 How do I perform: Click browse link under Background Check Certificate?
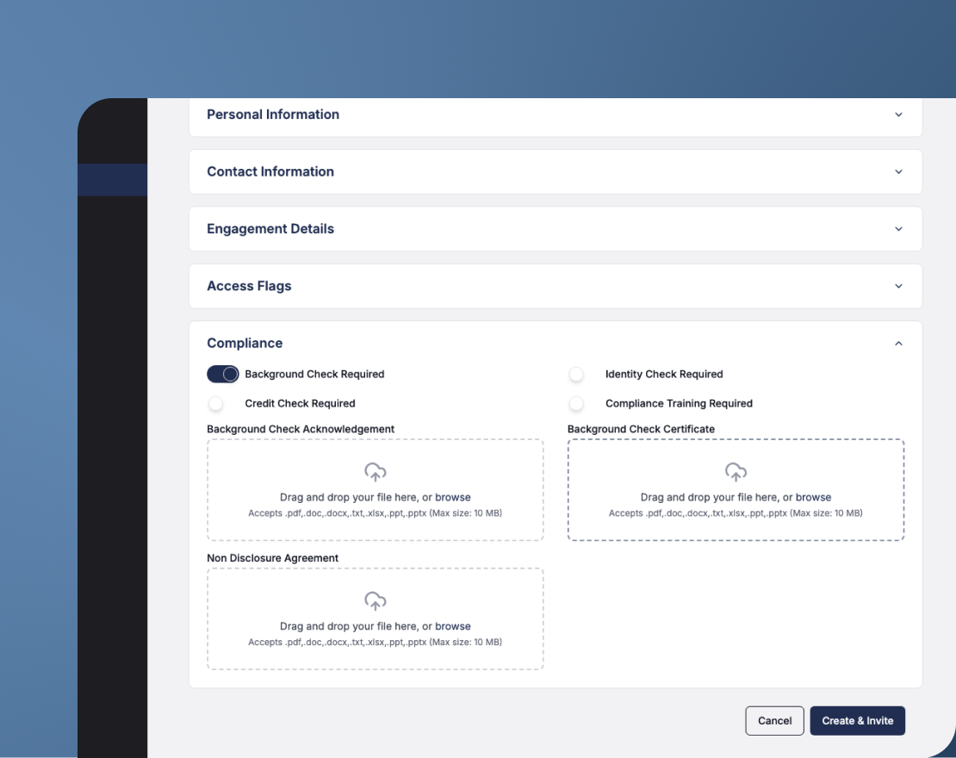tap(813, 497)
